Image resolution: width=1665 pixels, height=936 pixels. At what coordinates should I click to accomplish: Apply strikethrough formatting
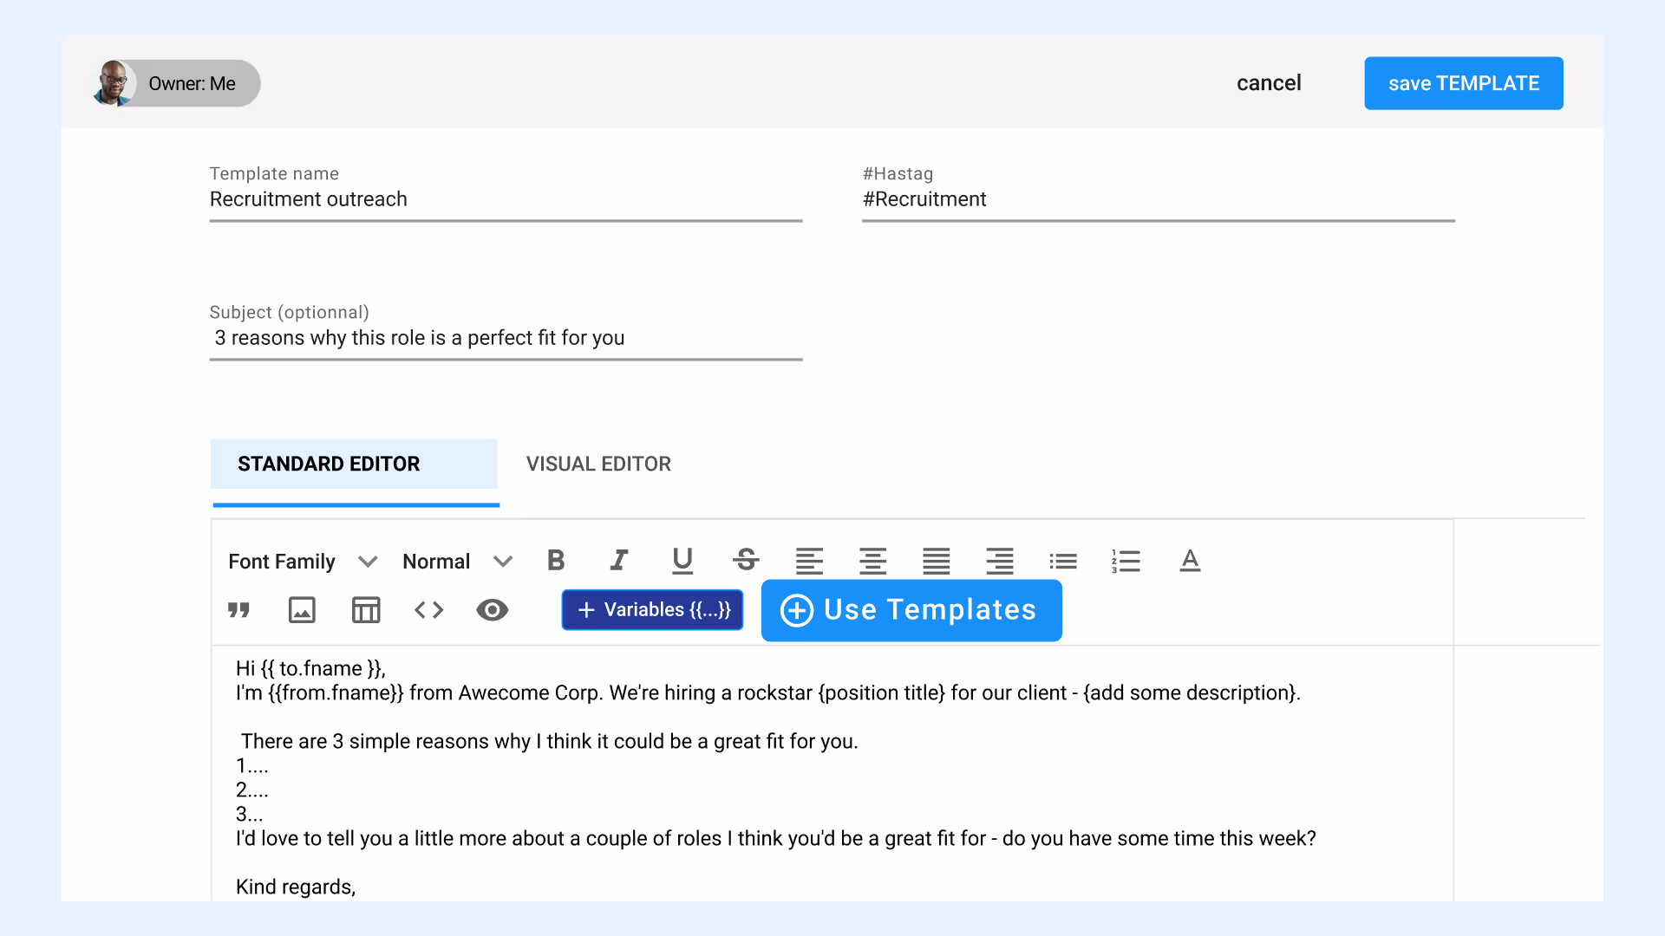coord(746,561)
